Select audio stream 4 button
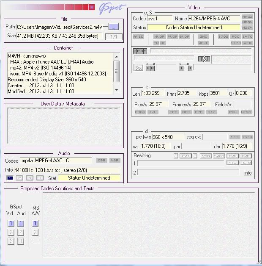The height and width of the screenshot is (266, 262). [40, 178]
